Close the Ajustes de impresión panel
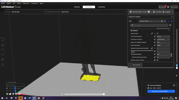 172,17
